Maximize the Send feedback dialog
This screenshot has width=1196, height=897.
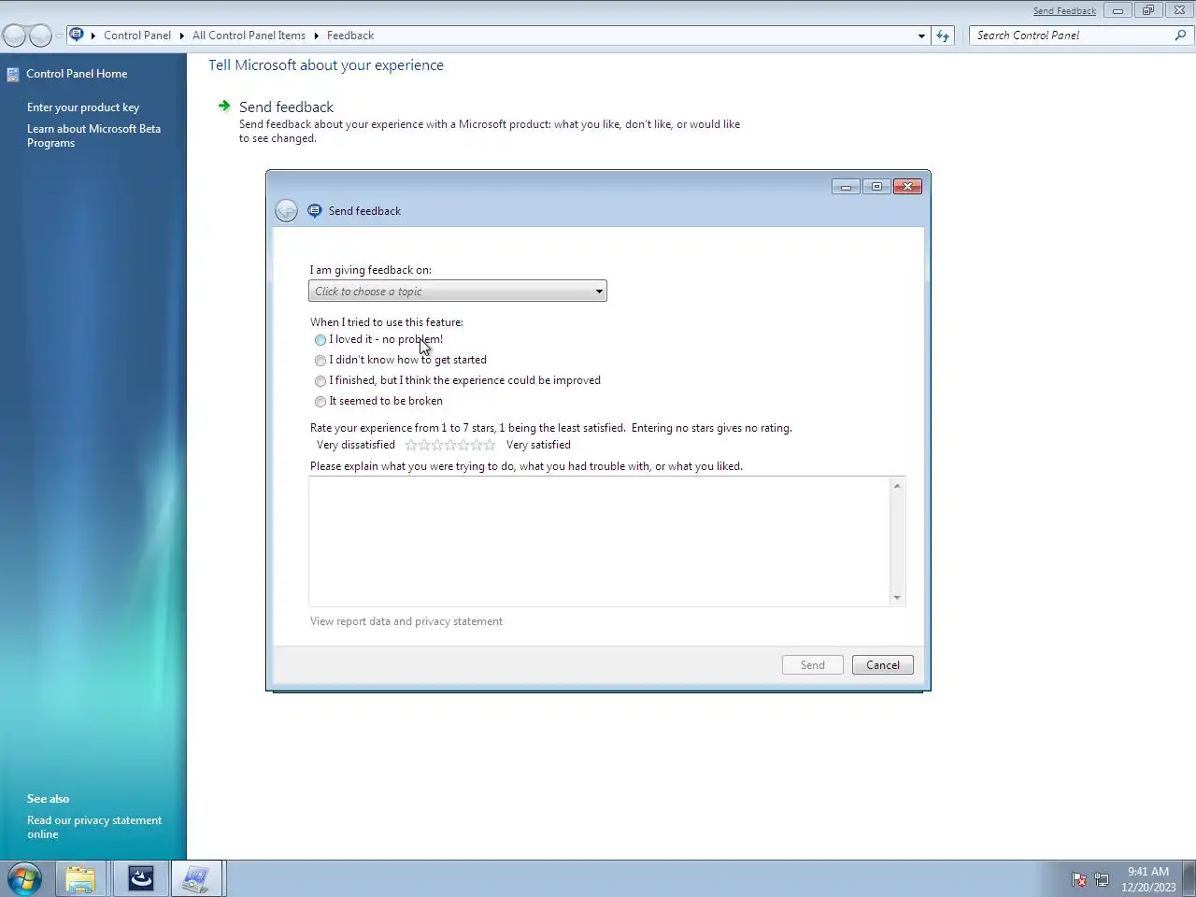(876, 186)
